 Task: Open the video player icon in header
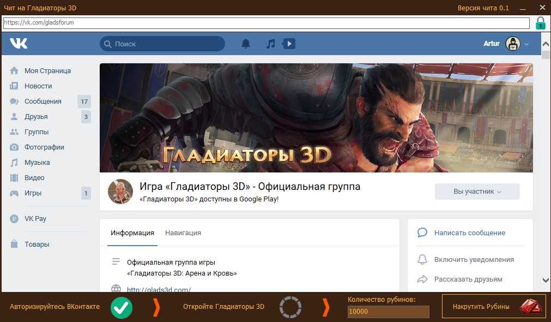point(289,44)
